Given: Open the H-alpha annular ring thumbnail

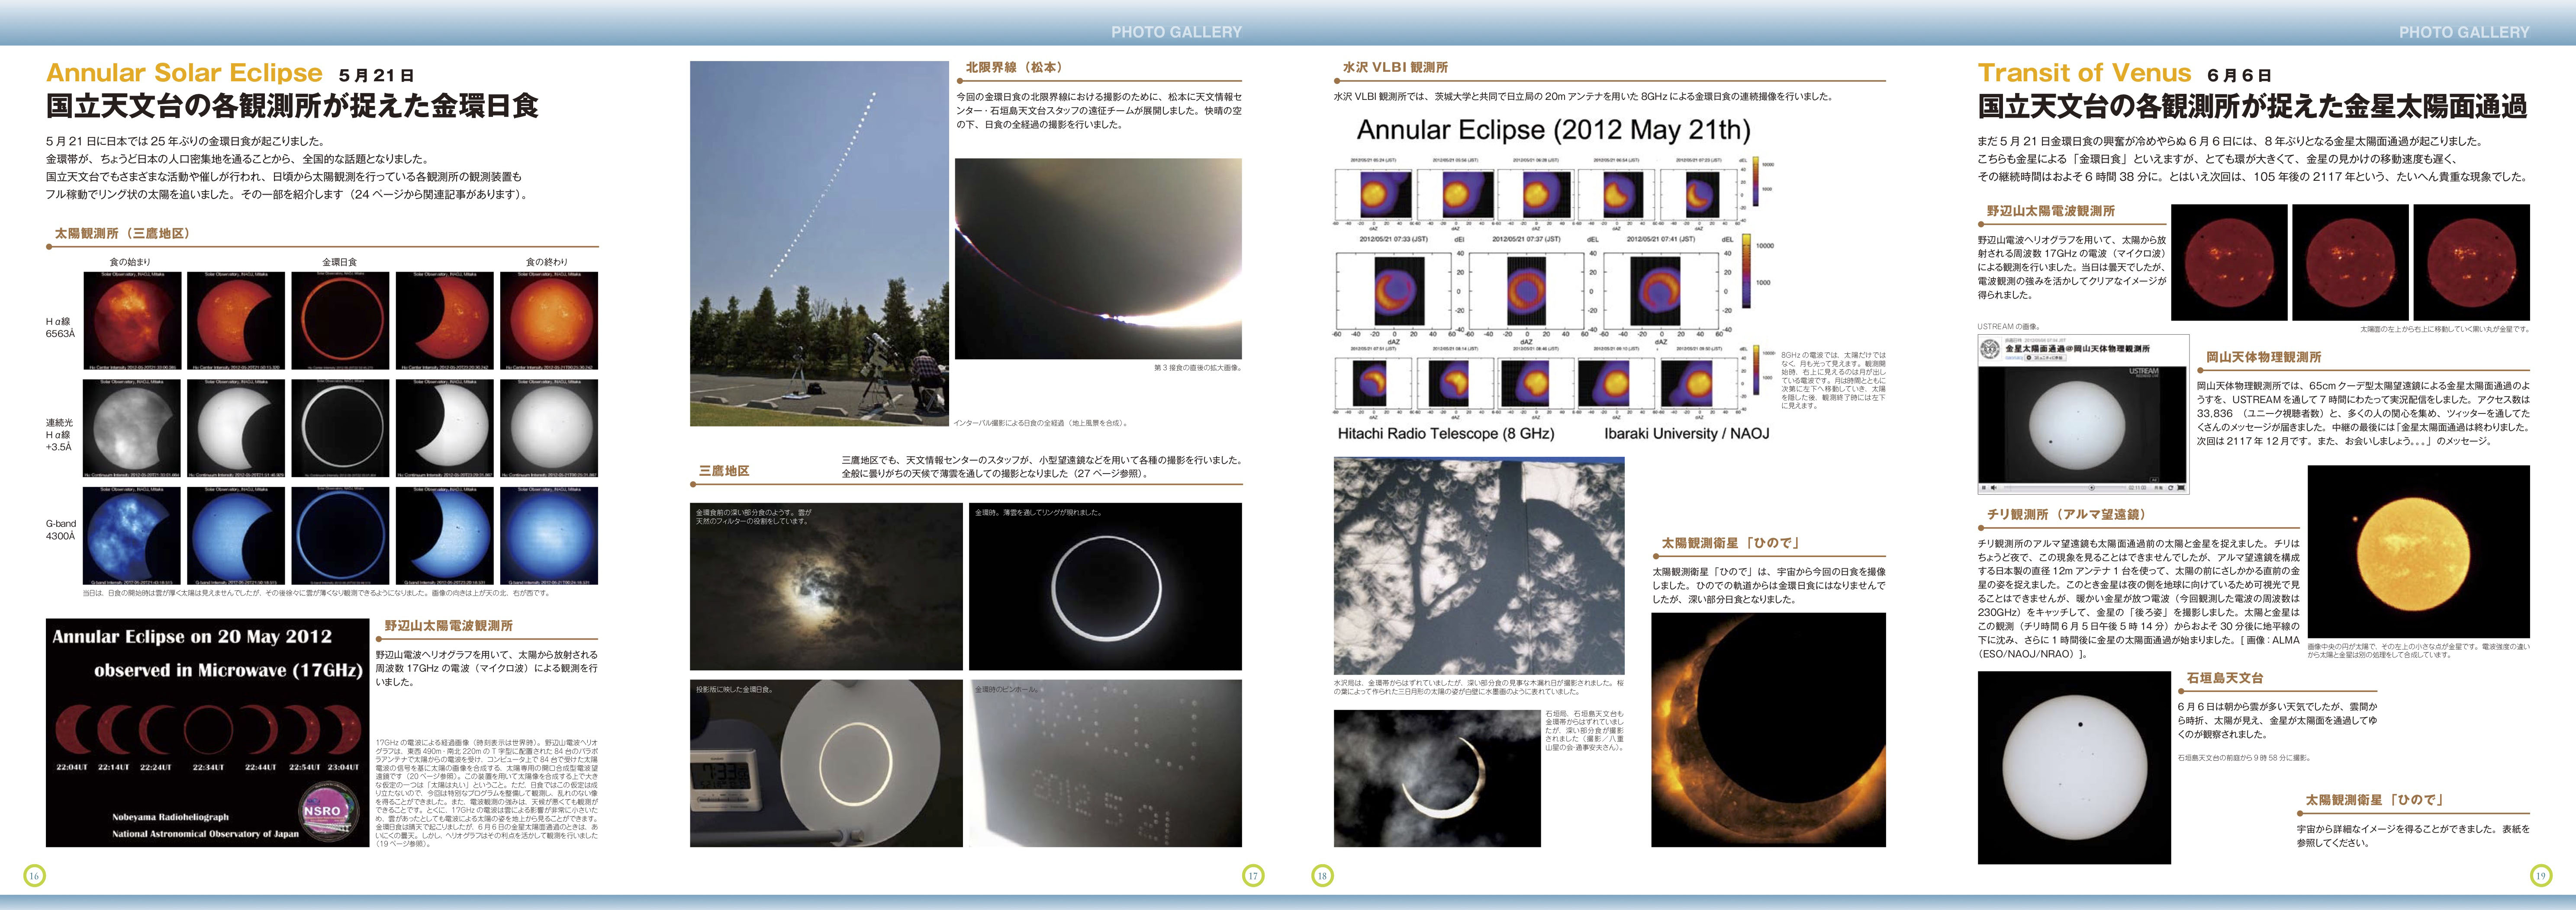Looking at the screenshot, I should click(340, 320).
